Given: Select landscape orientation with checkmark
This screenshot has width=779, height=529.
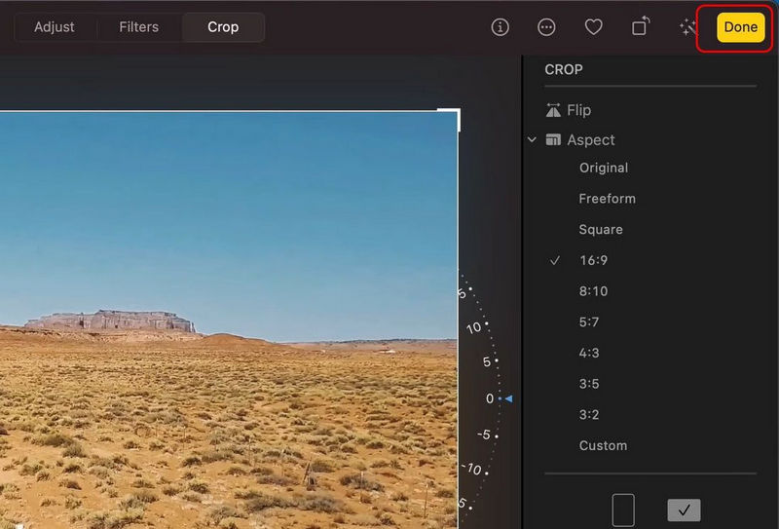Looking at the screenshot, I should 684,510.
